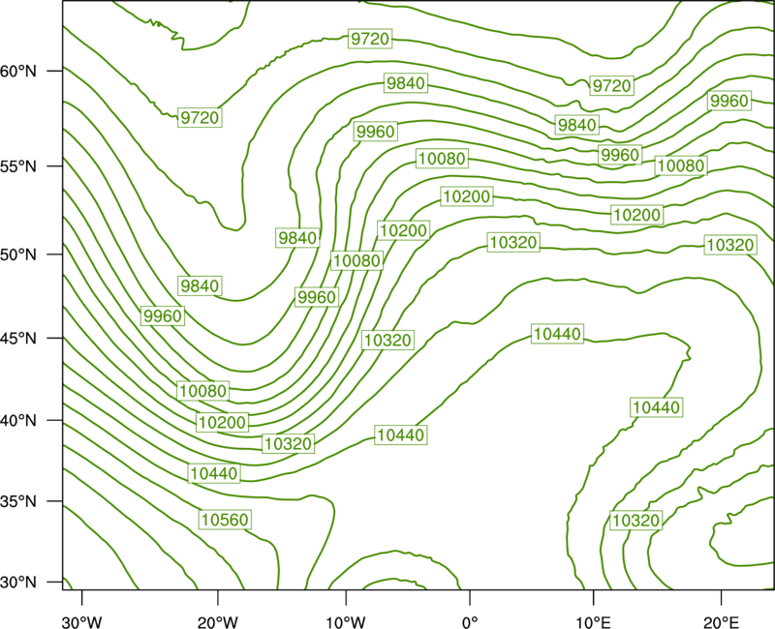
Task: Select the rightmost 9720 contour label
Action: pos(612,86)
